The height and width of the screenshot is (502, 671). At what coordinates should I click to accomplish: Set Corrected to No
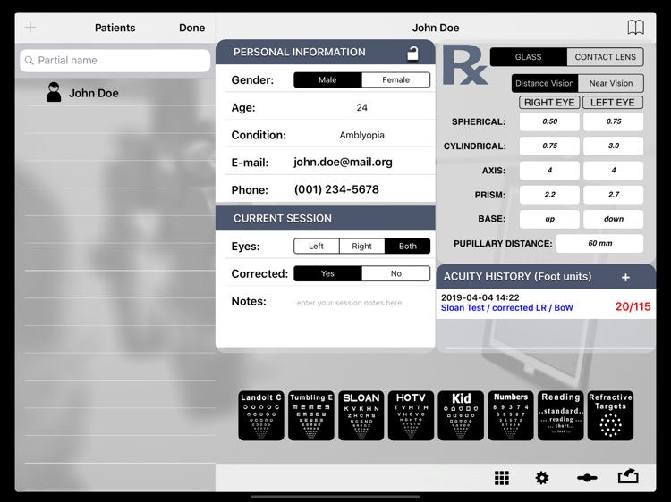[x=395, y=273]
